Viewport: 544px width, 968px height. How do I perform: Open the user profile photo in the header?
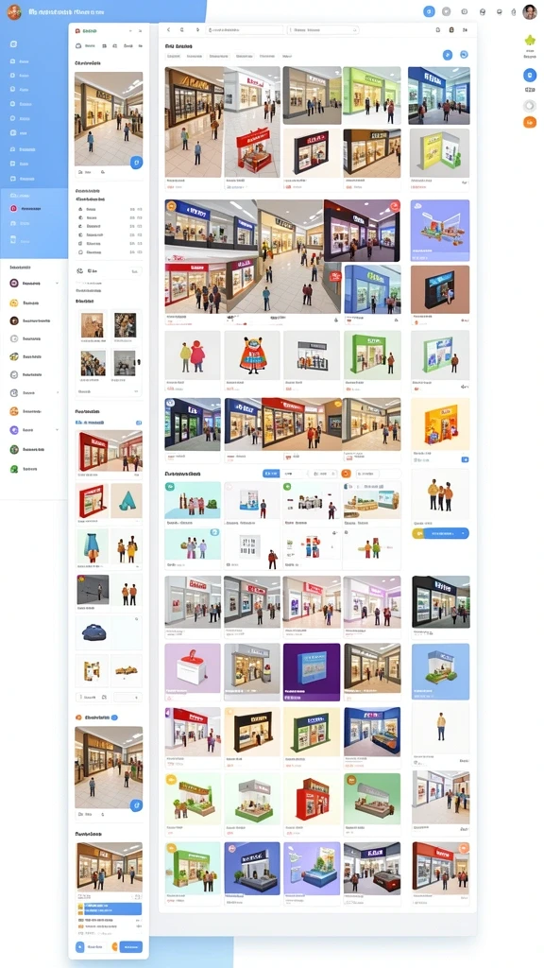[x=529, y=11]
